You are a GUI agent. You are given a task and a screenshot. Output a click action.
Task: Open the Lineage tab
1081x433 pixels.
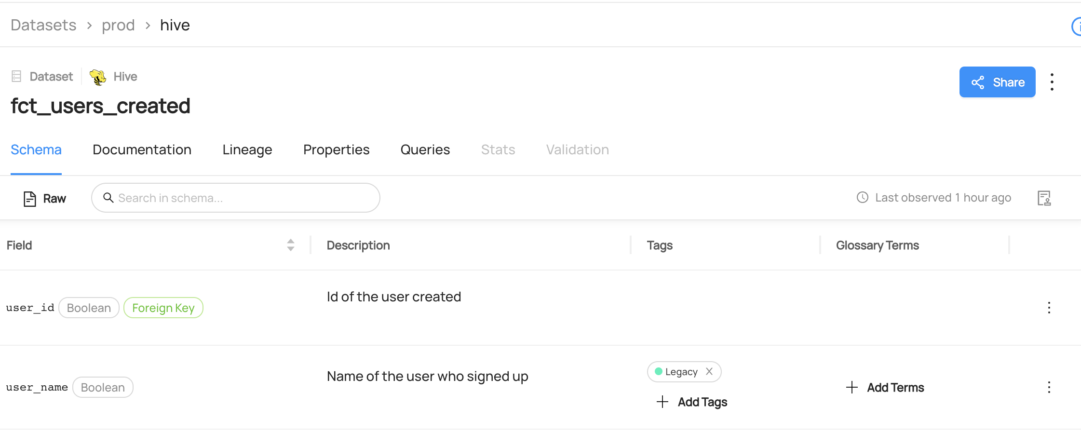(x=247, y=150)
